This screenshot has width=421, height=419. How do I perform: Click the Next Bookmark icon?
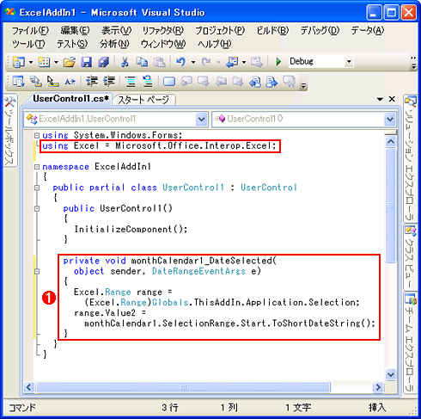(x=204, y=82)
